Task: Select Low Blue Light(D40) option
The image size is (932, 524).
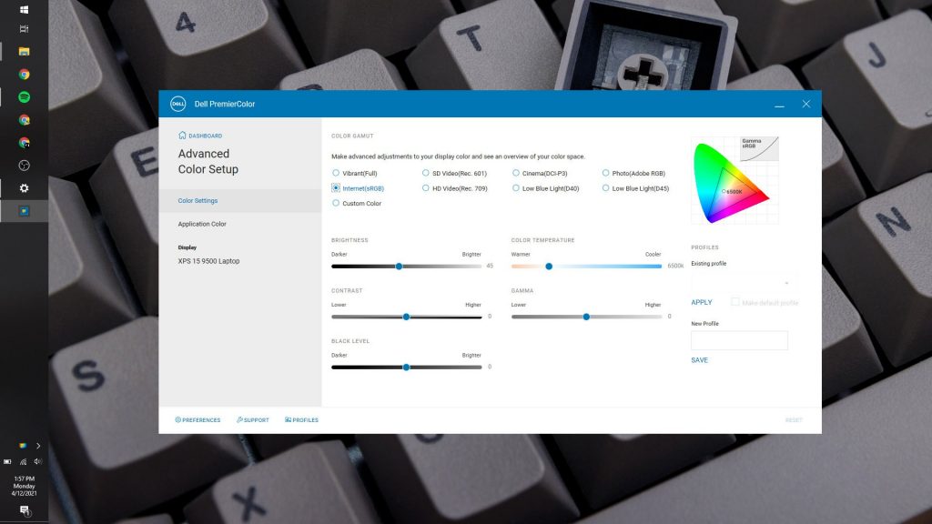Action: [515, 187]
